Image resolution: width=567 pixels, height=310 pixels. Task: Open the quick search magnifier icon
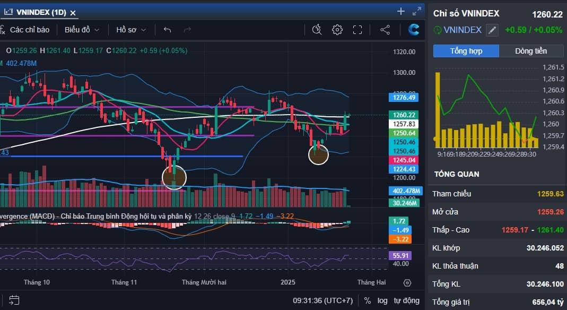pyautogui.click(x=317, y=30)
